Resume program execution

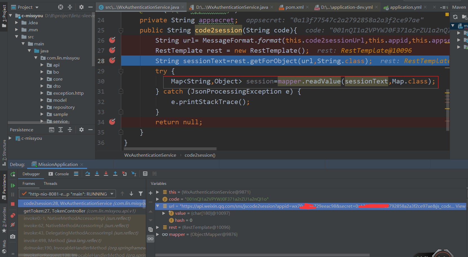(x=13, y=185)
